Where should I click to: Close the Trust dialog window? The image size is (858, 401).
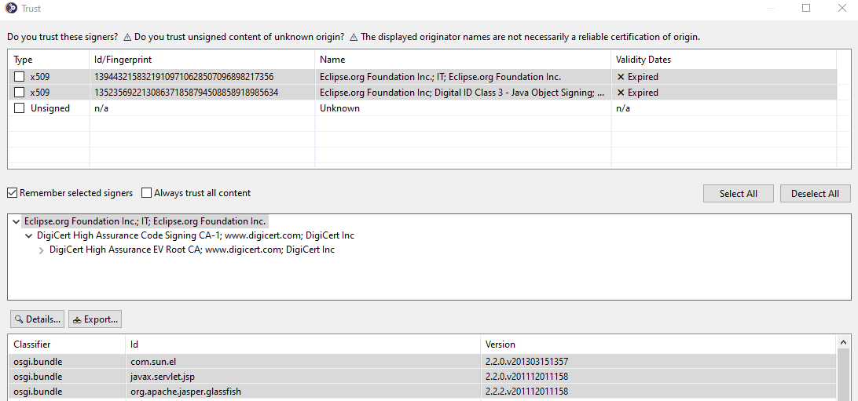point(841,9)
